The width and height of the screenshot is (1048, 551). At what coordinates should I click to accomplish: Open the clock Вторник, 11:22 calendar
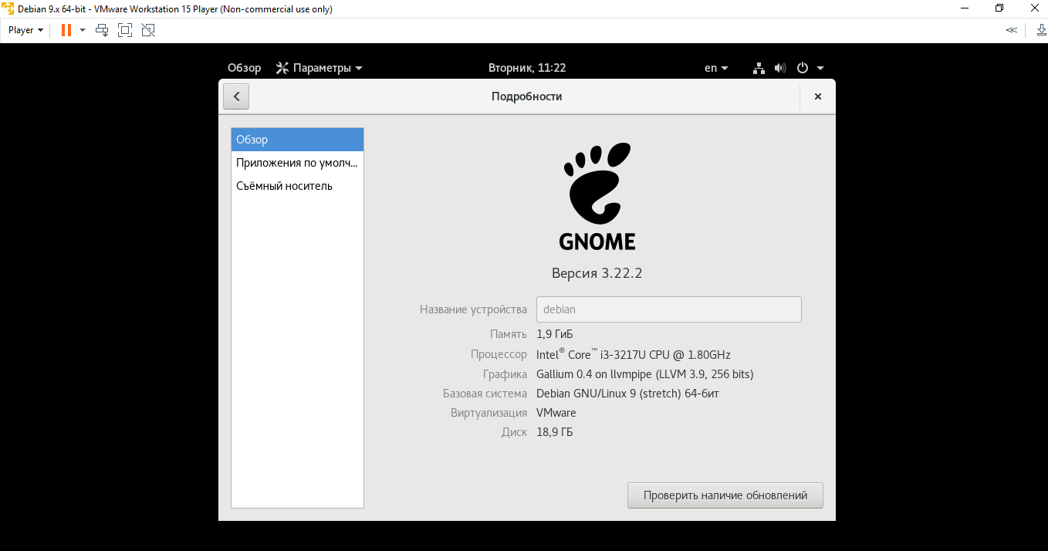pos(527,68)
